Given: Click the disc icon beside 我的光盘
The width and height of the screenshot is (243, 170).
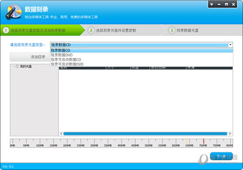Looking at the screenshot, I should [17, 66].
